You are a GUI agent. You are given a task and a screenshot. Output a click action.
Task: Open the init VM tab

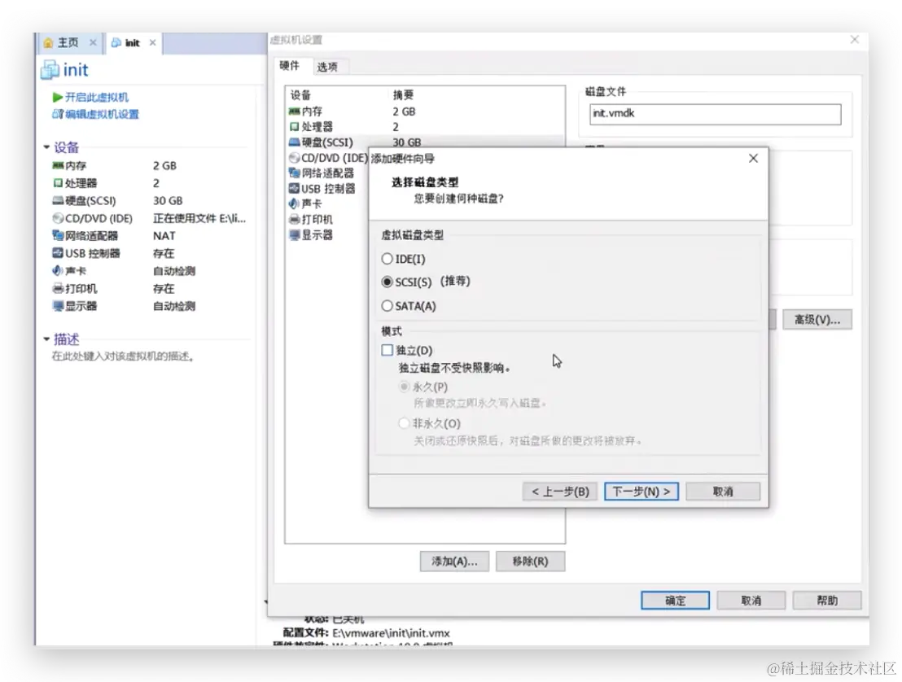pyautogui.click(x=133, y=43)
